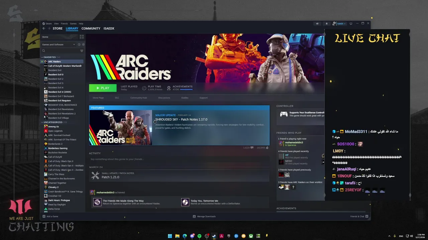Sort library by recent activity clock icon
The height and width of the screenshot is (240, 428).
[79, 44]
